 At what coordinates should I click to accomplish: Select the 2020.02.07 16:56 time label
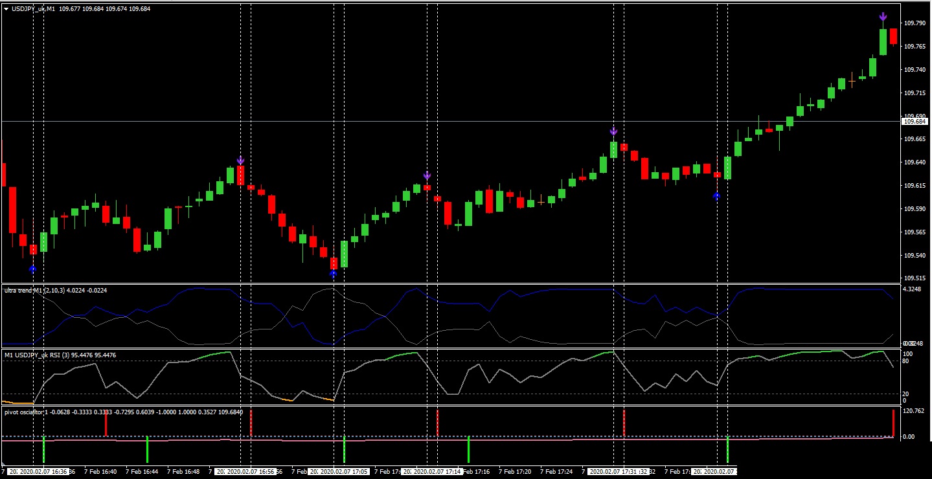pyautogui.click(x=251, y=472)
